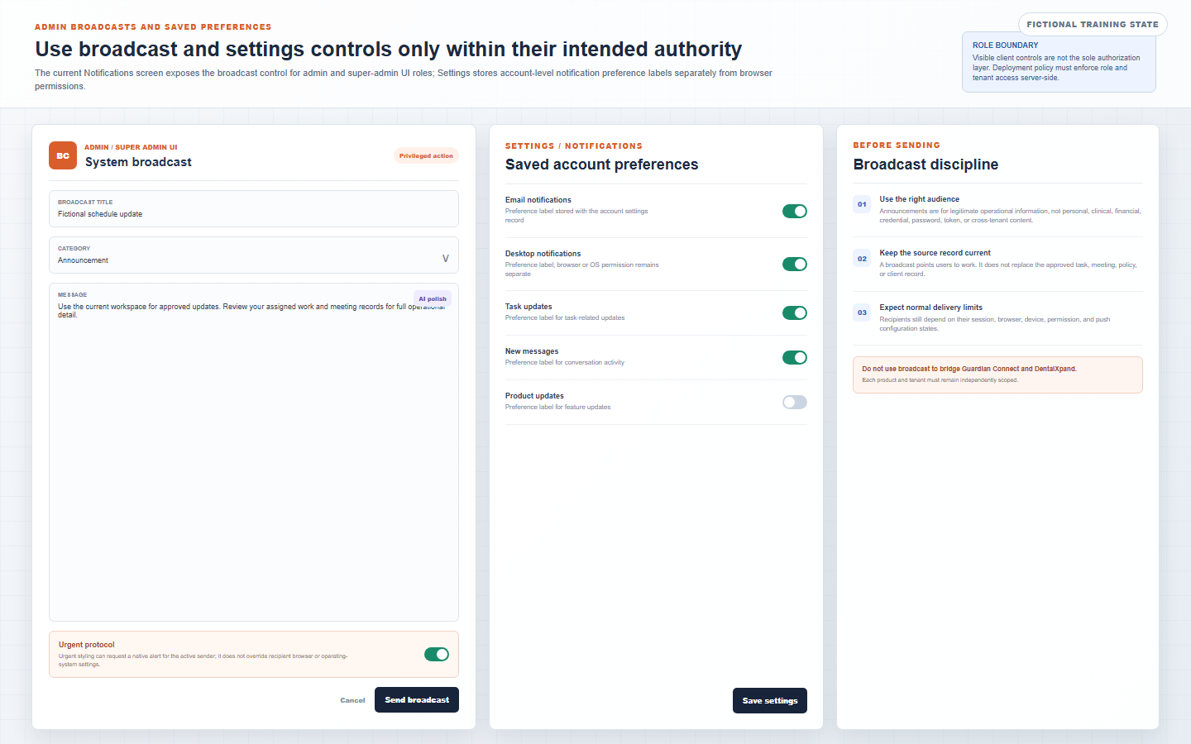Click the 02 step badge
Screen dimensions: 1191x744
tap(862, 259)
